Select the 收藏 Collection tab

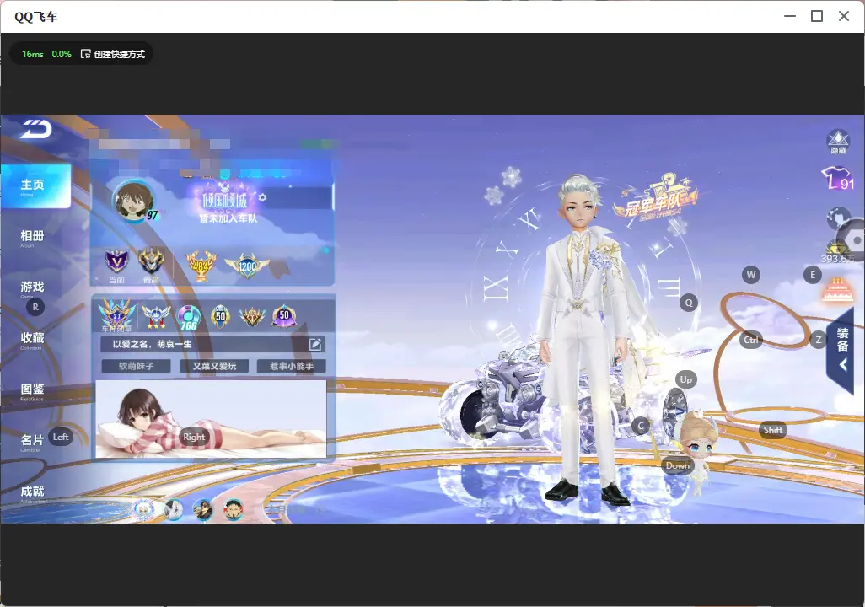[x=32, y=340]
